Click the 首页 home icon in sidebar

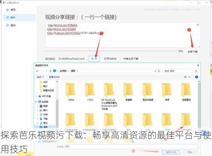[x=7, y=10]
